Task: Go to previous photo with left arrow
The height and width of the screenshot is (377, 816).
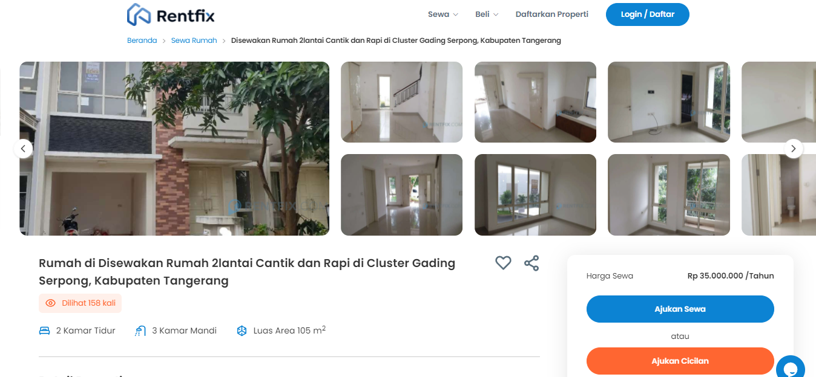Action: click(23, 148)
